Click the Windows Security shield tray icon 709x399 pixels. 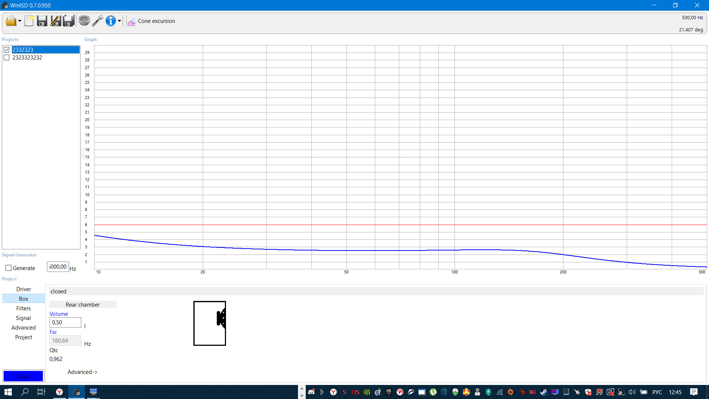click(588, 392)
